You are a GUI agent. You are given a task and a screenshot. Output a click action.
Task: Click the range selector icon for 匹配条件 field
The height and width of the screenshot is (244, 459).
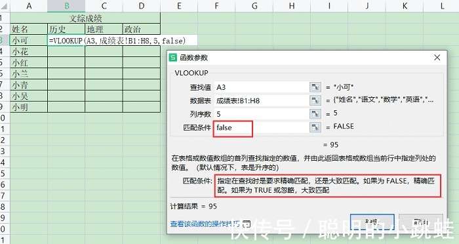tap(315, 127)
